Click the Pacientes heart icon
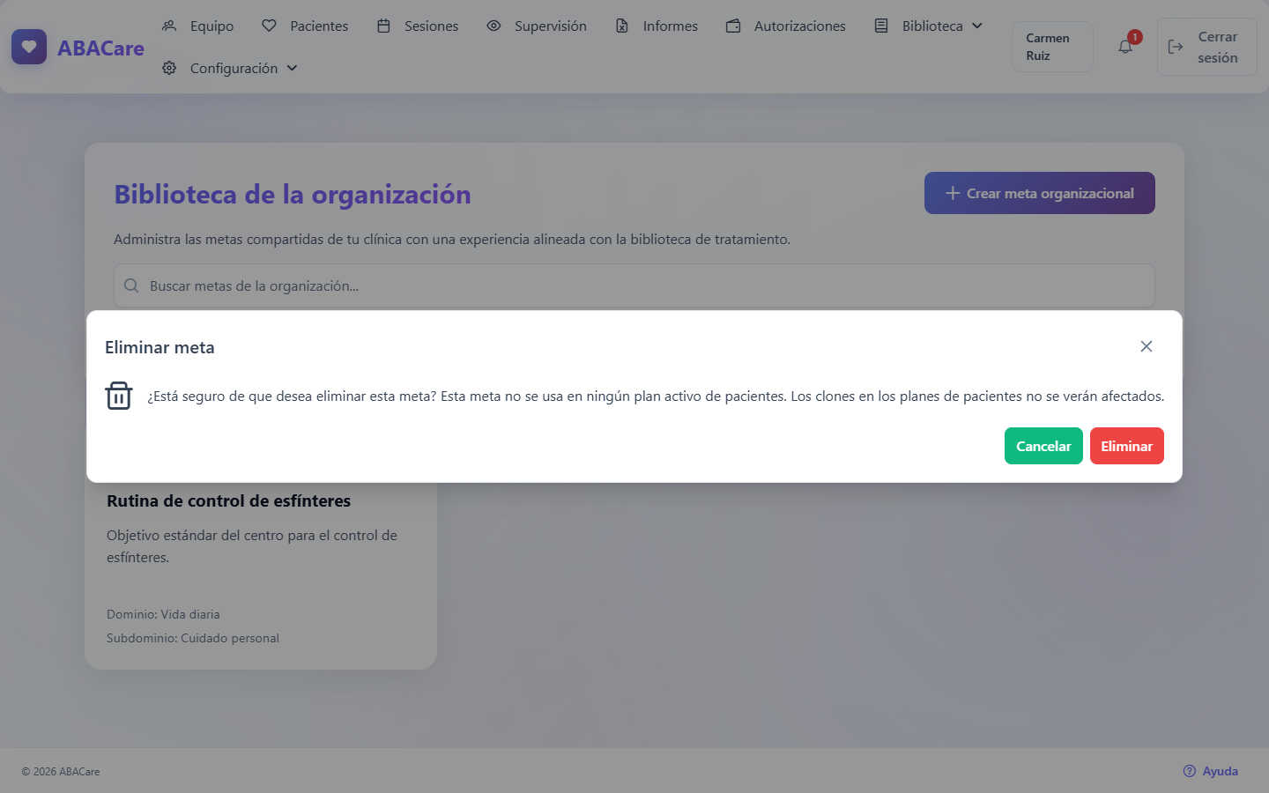 point(270,26)
